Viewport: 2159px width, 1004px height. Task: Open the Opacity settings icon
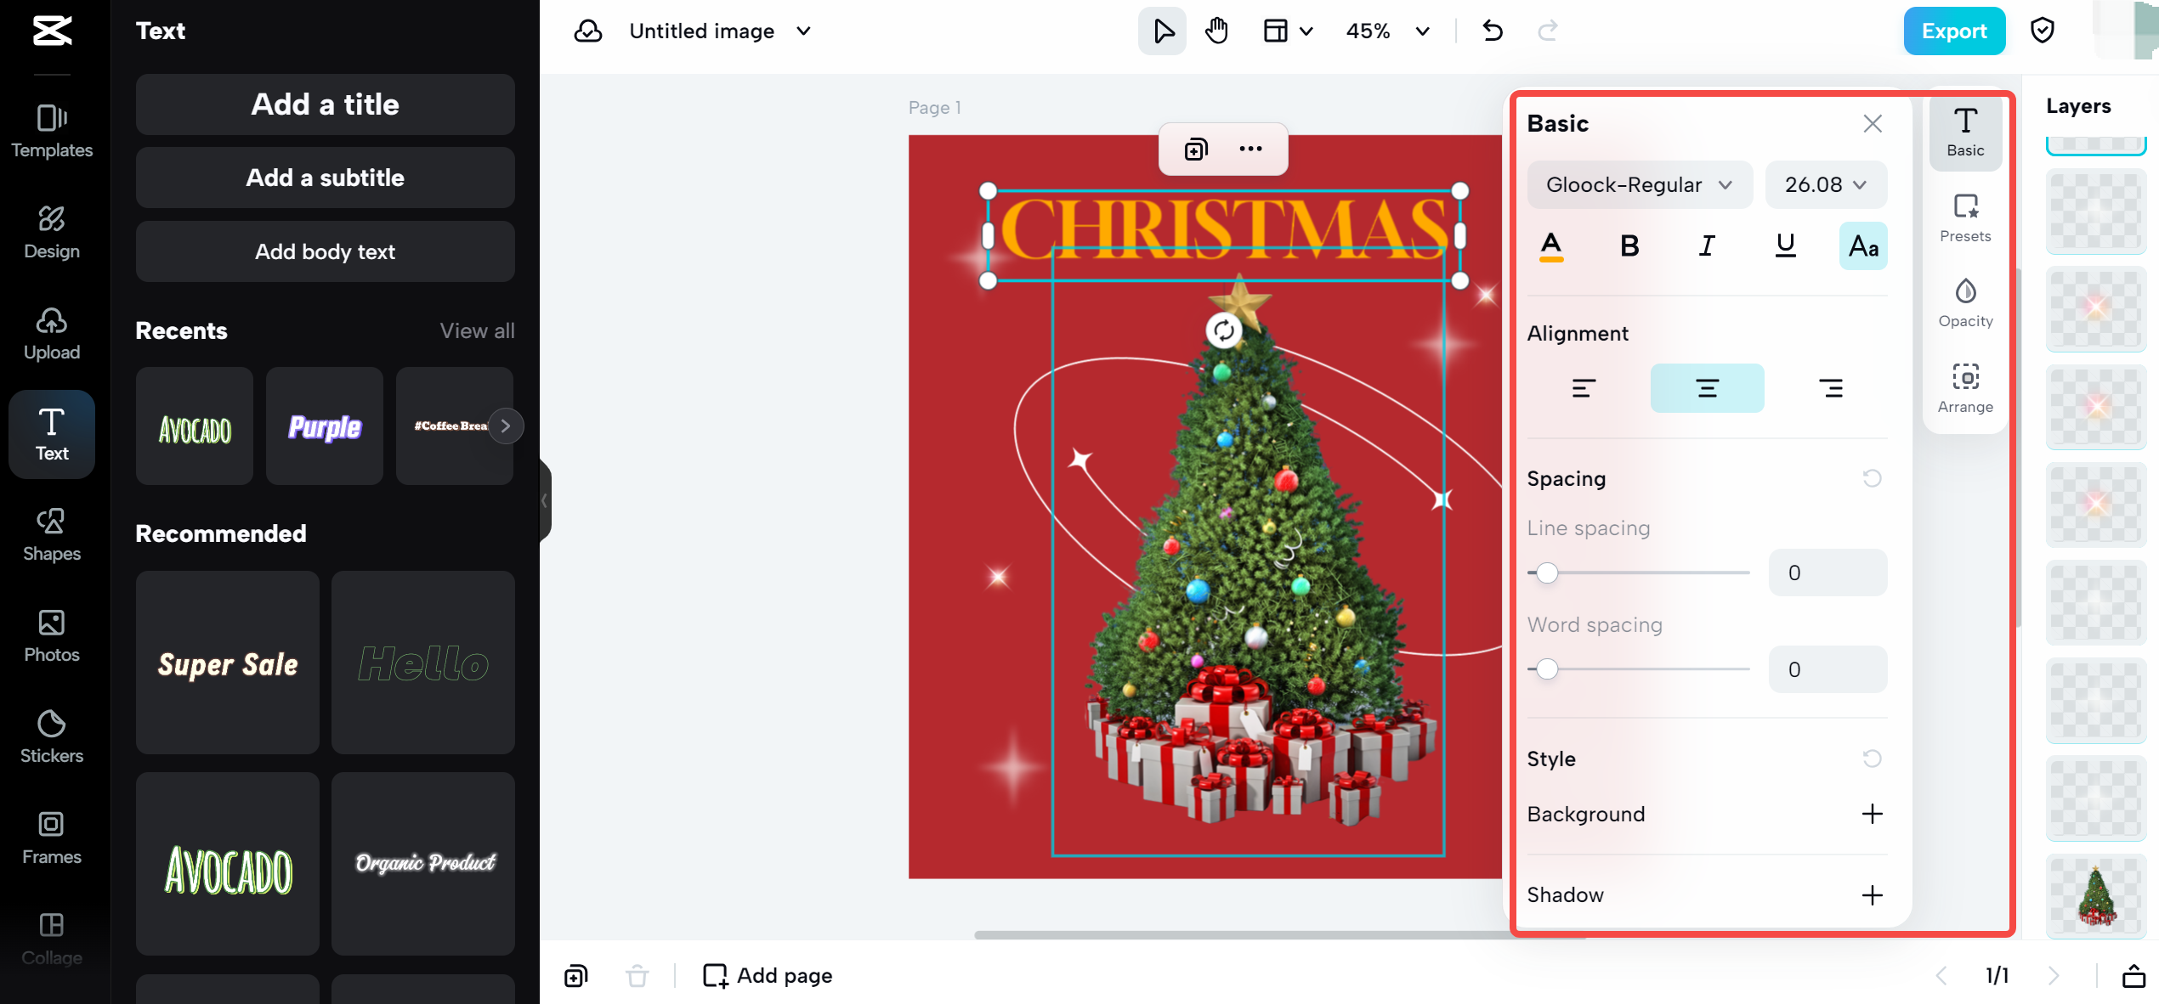pos(1965,302)
